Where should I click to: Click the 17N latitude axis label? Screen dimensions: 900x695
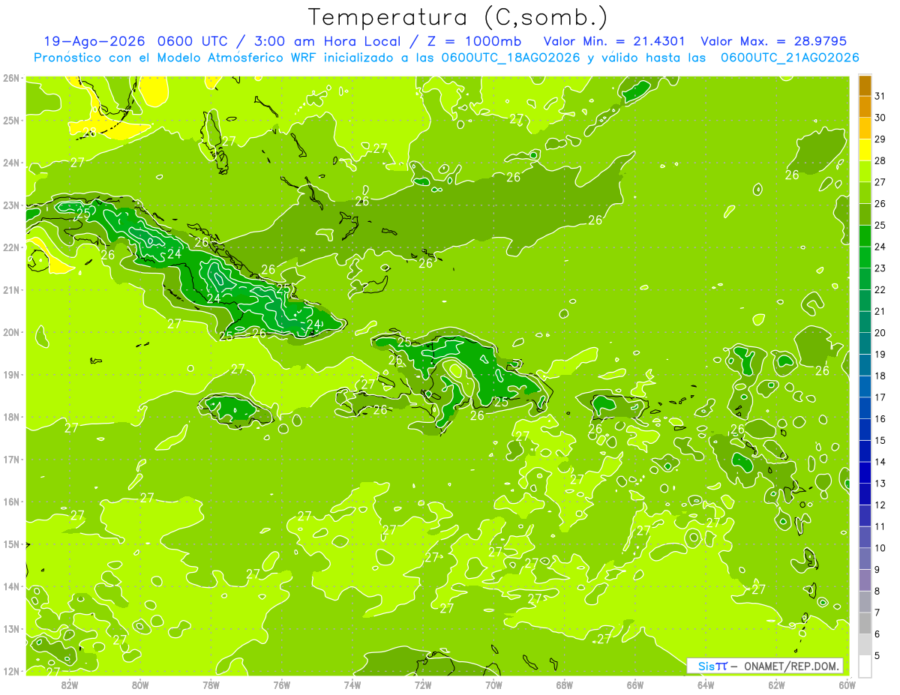click(x=10, y=460)
